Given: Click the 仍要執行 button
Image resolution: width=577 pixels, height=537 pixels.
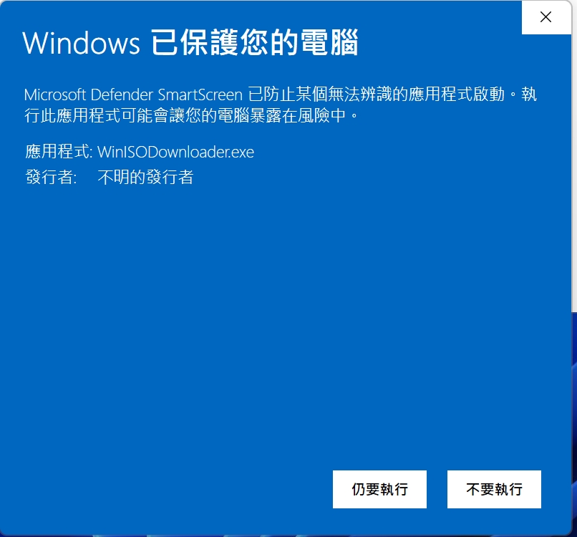Looking at the screenshot, I should click(x=379, y=489).
